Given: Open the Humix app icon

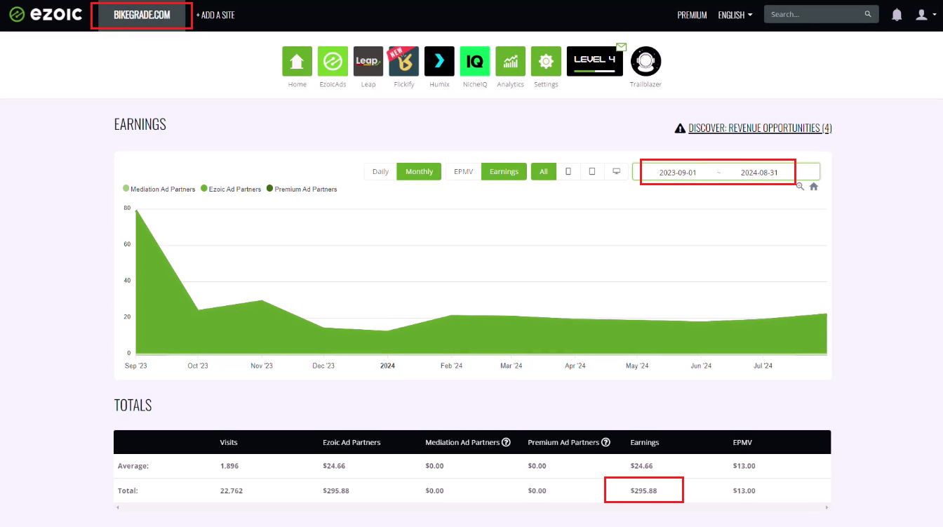Looking at the screenshot, I should click(439, 61).
